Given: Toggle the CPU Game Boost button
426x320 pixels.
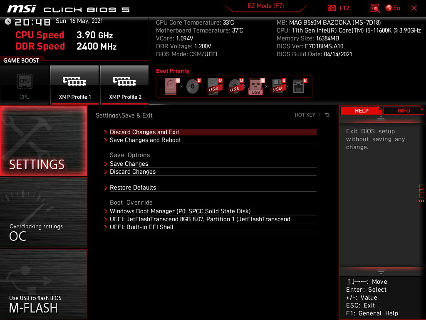Looking at the screenshot, I should click(25, 85).
